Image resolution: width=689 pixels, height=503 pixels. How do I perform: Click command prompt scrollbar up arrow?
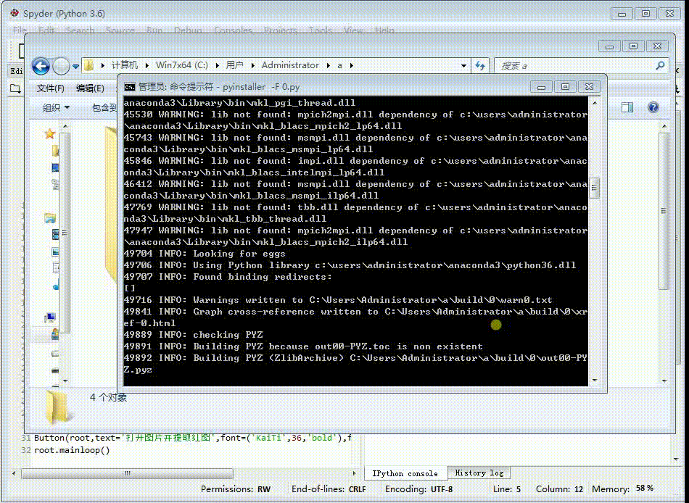point(595,103)
